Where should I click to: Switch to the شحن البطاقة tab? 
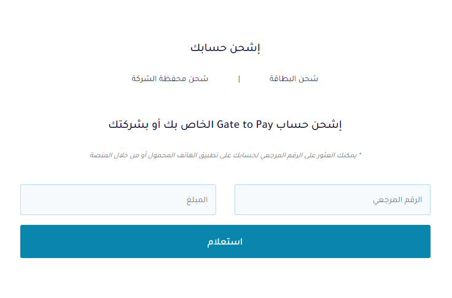click(x=294, y=79)
